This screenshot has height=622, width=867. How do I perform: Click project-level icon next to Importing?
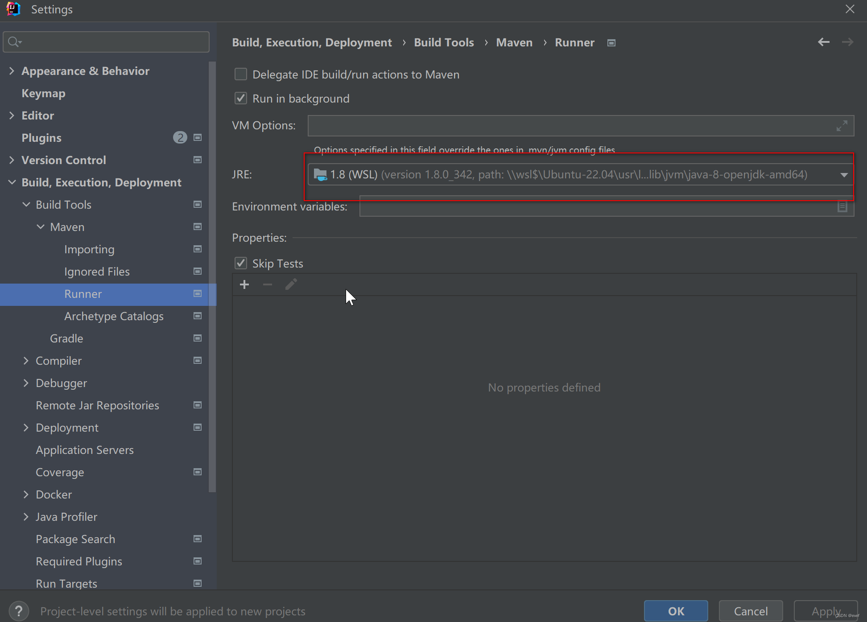198,249
